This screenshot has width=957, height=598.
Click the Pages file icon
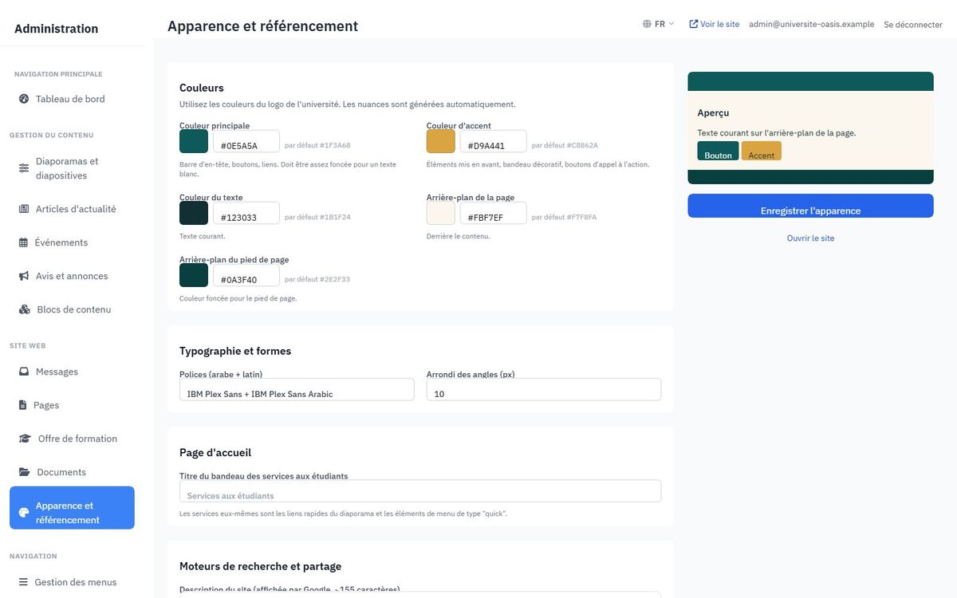22,405
